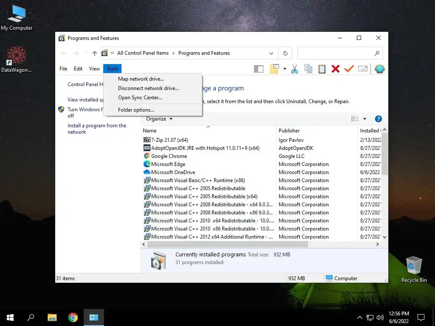Click the blue globe shell icon
Screen dimensions: 435x326
click(379, 69)
